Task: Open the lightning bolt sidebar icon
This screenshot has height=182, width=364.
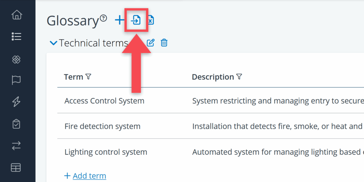Action: [x=17, y=102]
